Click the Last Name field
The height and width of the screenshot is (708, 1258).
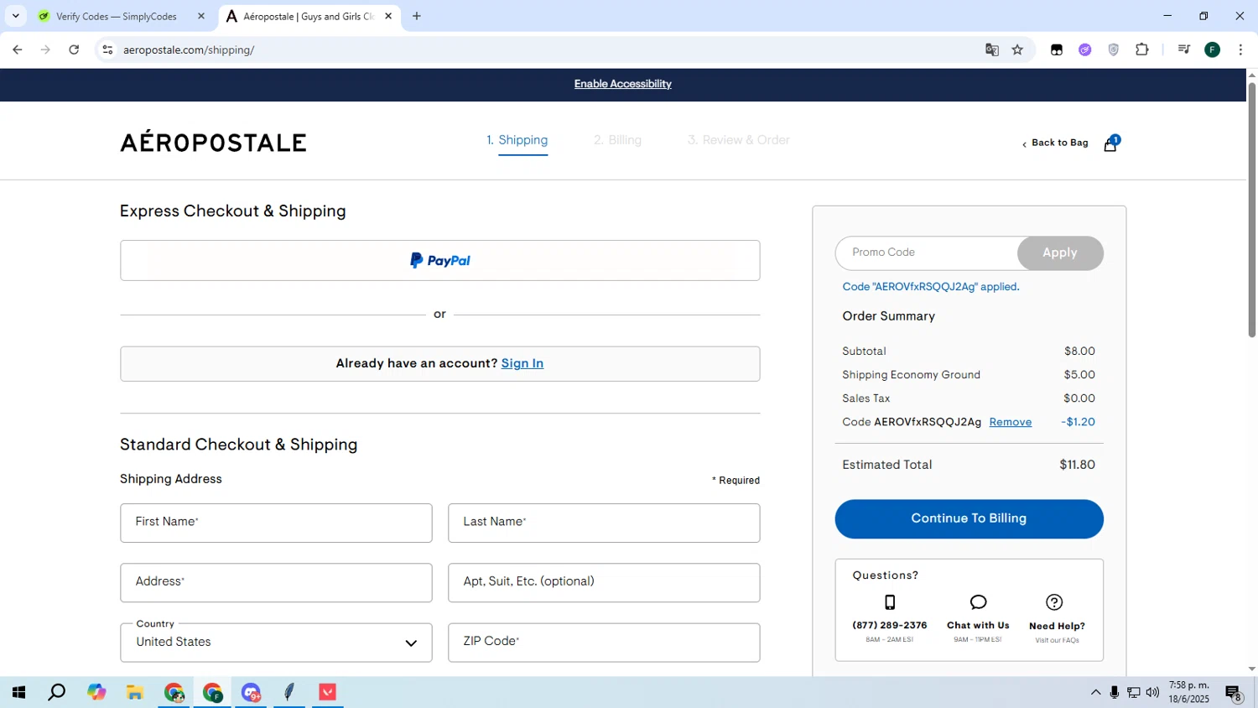(604, 523)
